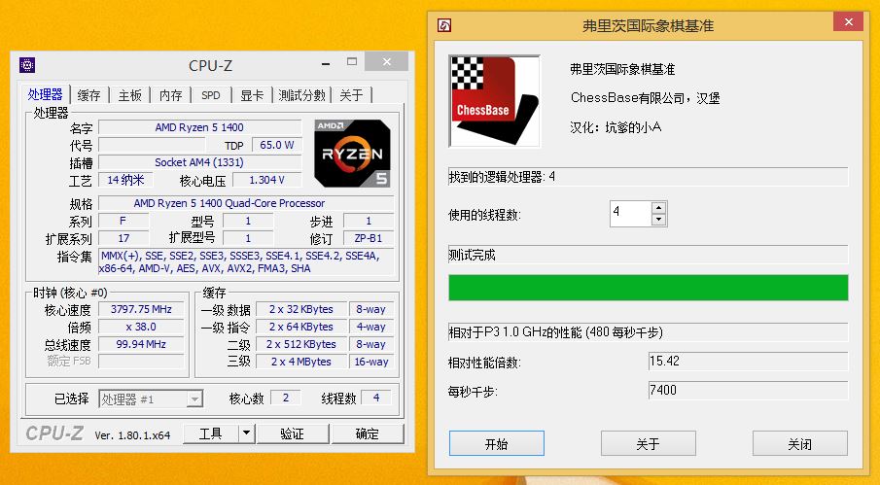Click the 系列 value F
The height and width of the screenshot is (485, 880).
(x=123, y=221)
